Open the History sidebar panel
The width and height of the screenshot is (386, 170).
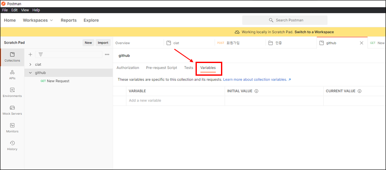coord(12,145)
